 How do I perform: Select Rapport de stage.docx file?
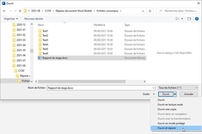(92, 58)
